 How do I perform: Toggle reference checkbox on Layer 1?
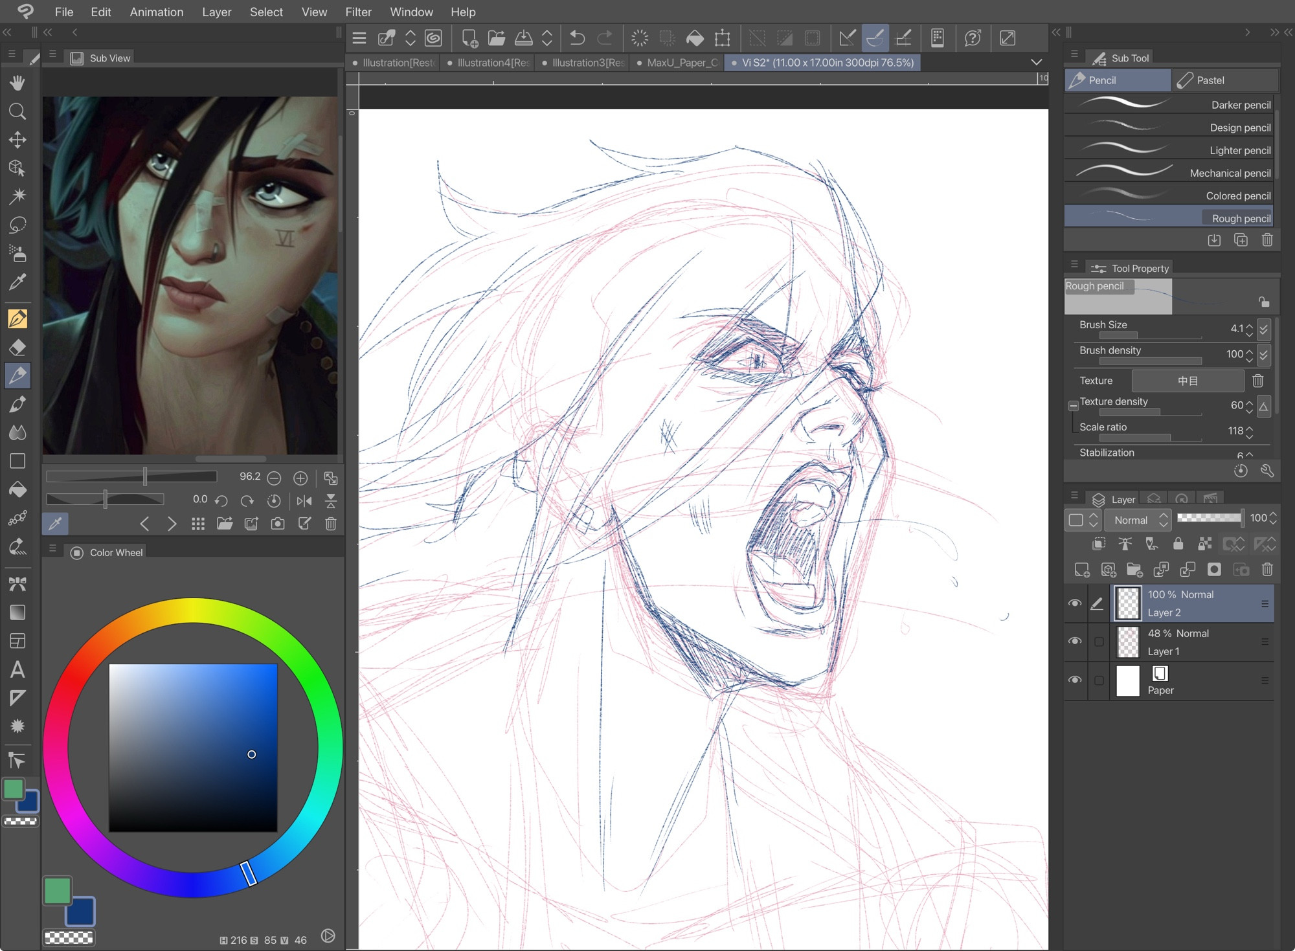tap(1099, 642)
